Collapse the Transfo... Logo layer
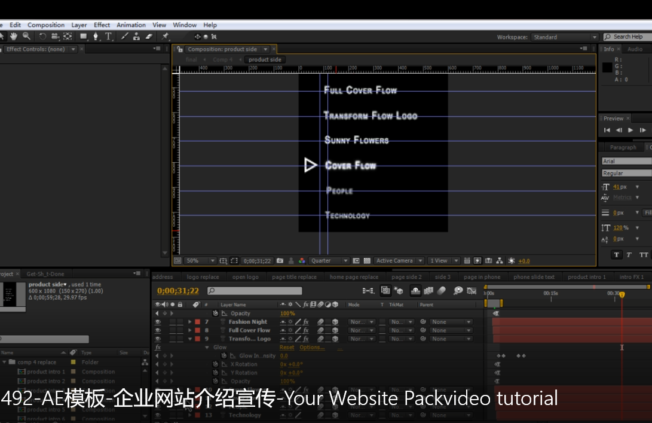The image size is (652, 423). tap(190, 339)
